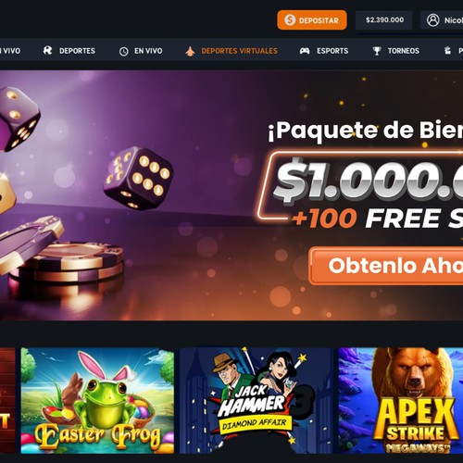Play Apex Strike Megaways slot

coord(401,401)
